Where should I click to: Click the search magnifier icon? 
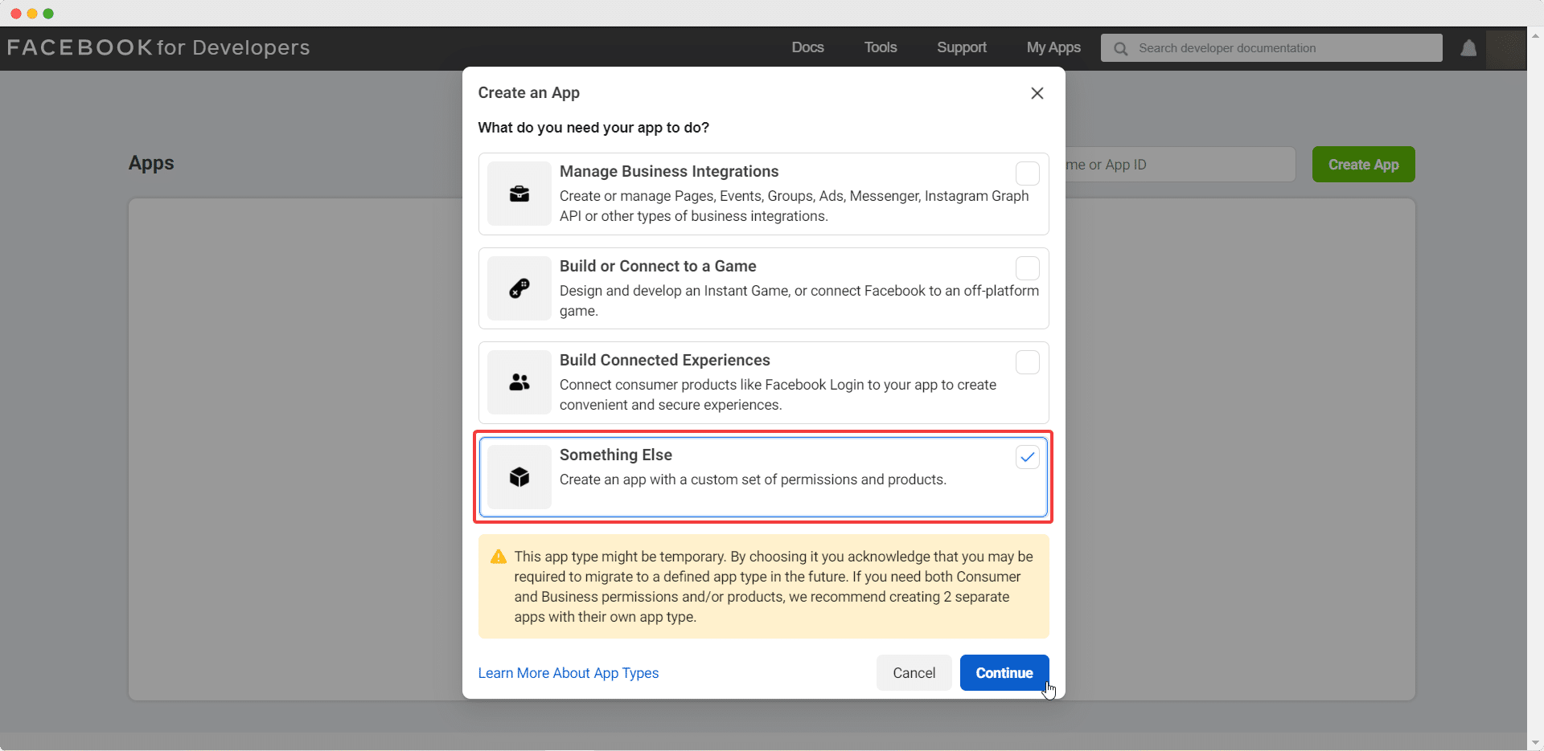[x=1120, y=48]
